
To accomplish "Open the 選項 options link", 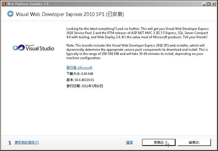I will (x=129, y=143).
